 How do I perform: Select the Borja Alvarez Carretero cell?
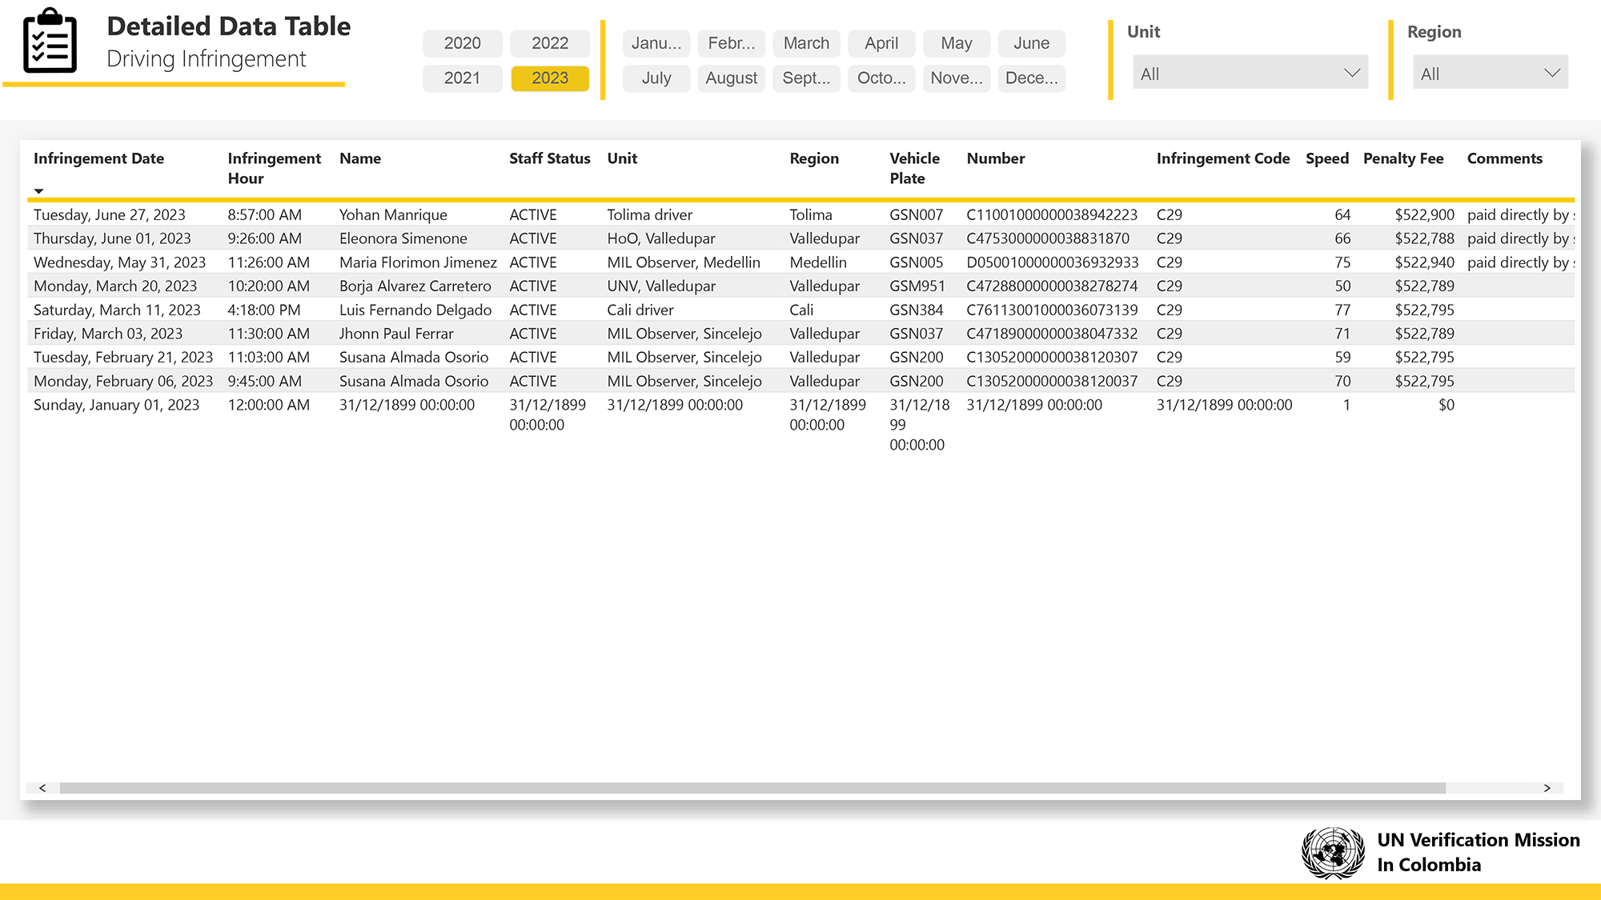[415, 286]
